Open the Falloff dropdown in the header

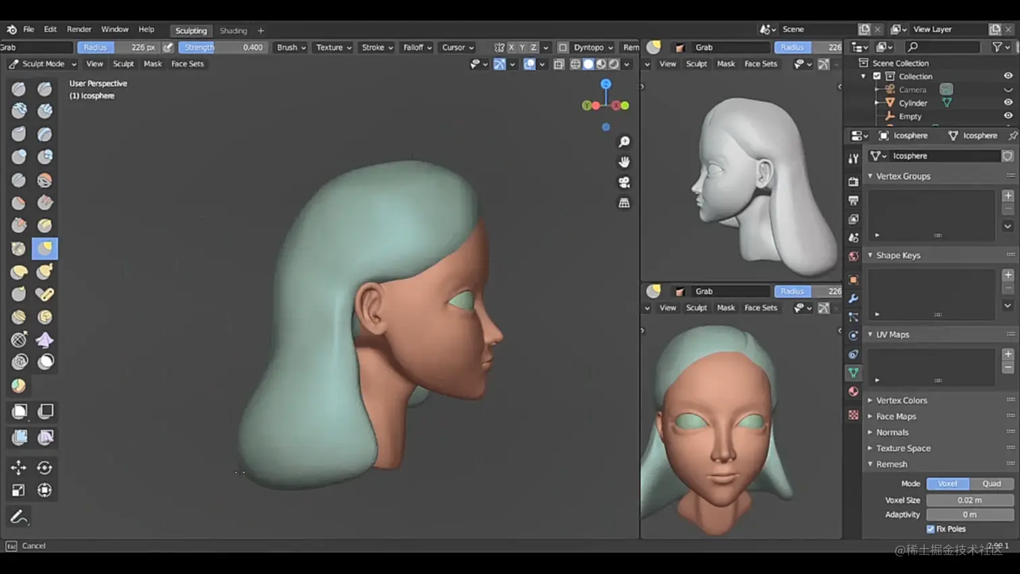pos(416,47)
